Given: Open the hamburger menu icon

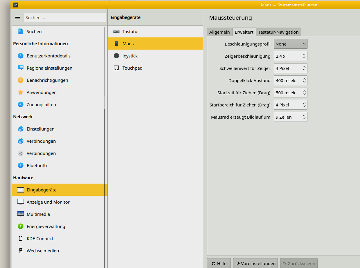Looking at the screenshot, I should (18, 17).
